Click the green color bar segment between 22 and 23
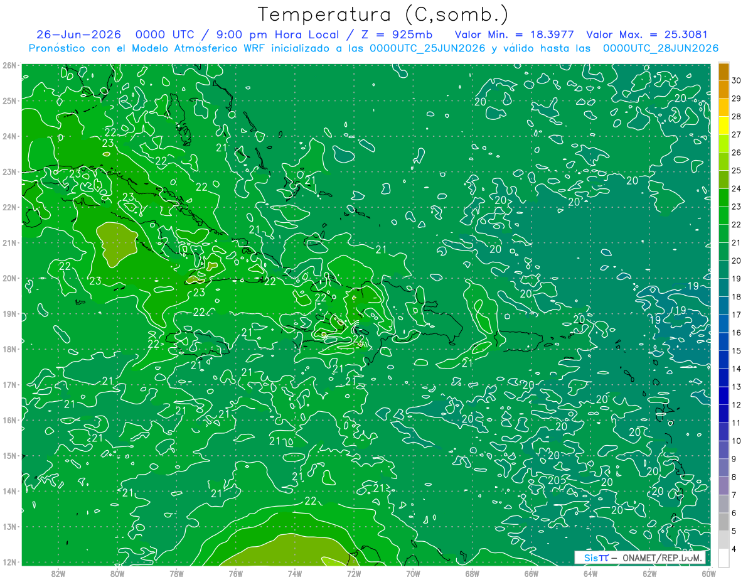Viewport: 753px width, 582px height. [x=724, y=215]
